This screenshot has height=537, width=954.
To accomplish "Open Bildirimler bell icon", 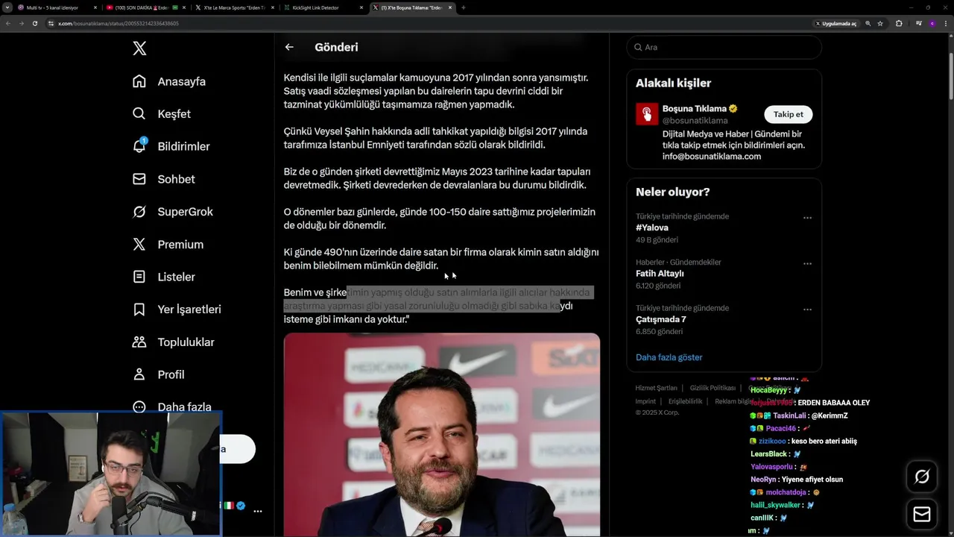I will click(139, 146).
